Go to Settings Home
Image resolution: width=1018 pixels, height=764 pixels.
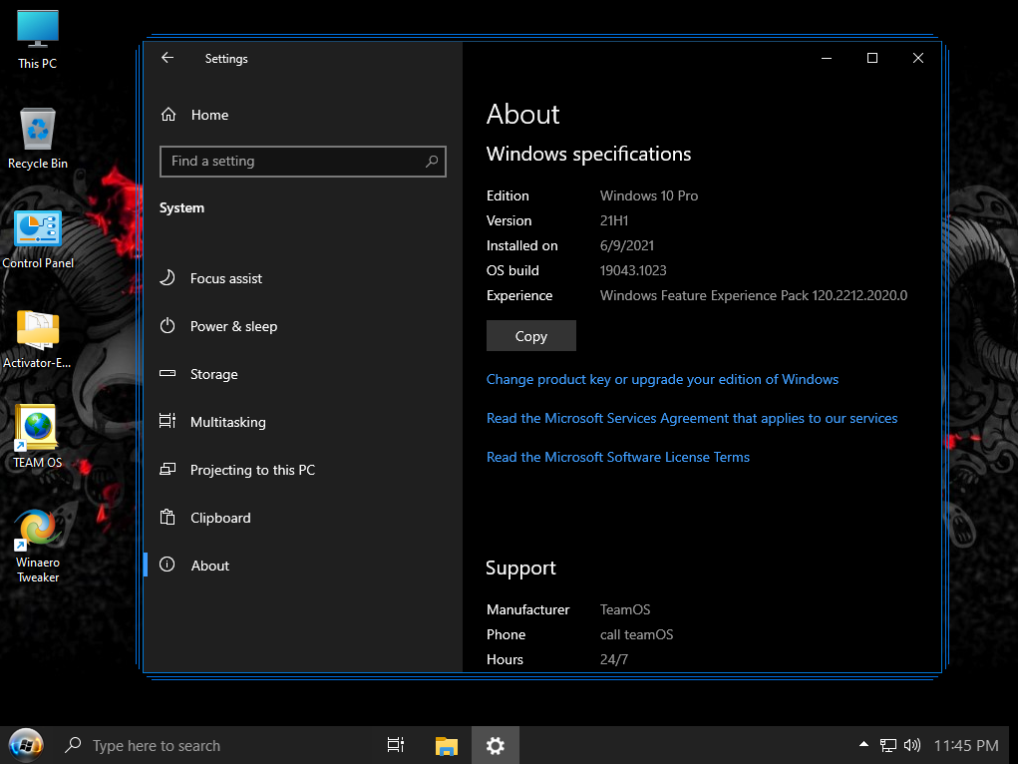[x=302, y=115]
